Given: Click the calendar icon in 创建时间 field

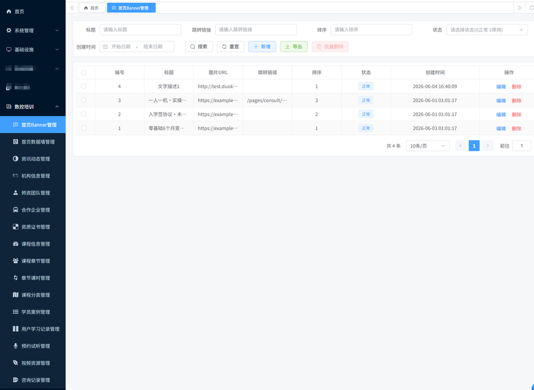Looking at the screenshot, I should click(105, 47).
